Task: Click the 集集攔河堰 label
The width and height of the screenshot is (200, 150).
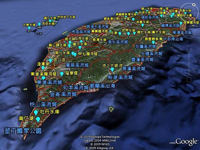Action: point(100,31)
